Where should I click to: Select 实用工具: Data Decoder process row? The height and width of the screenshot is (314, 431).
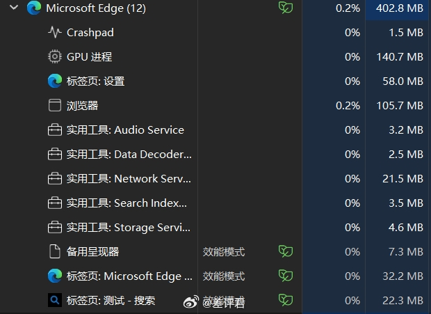pos(215,154)
